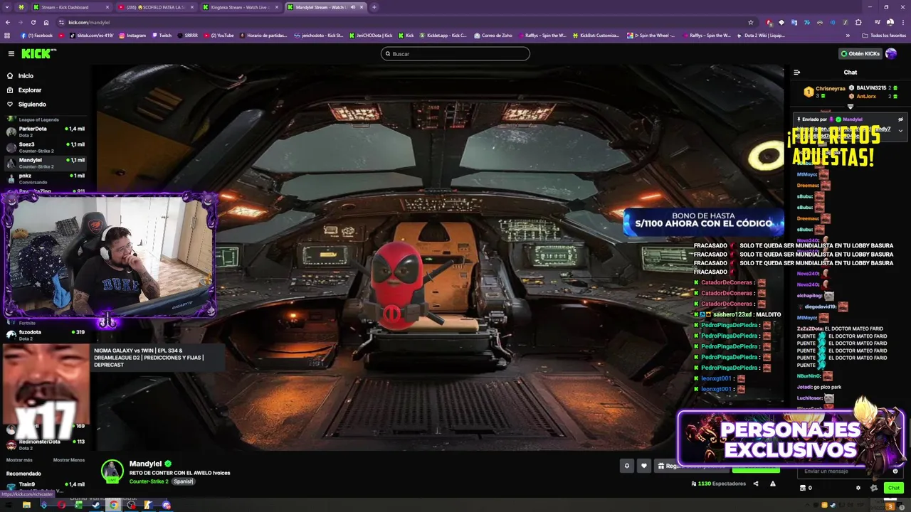This screenshot has width=911, height=512.
Task: Open pnkz's channel in the sidebar
Action: 45,178
